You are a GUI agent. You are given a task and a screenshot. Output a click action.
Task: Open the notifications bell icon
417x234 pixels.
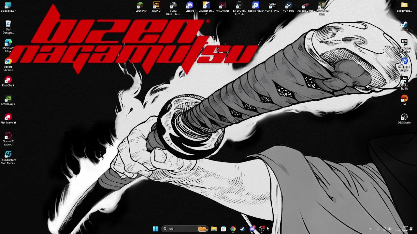(411, 229)
